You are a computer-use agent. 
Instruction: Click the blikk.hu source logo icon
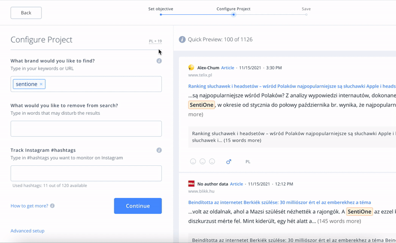click(191, 184)
